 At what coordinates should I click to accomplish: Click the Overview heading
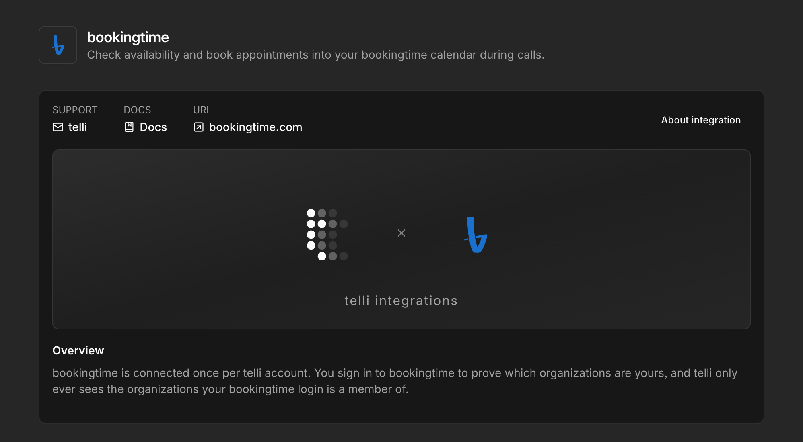click(x=78, y=350)
